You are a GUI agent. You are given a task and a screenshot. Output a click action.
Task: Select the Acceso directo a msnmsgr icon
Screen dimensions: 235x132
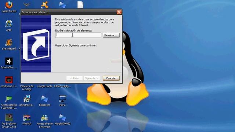[44, 118]
